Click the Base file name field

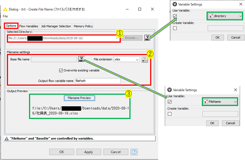pos(54,59)
